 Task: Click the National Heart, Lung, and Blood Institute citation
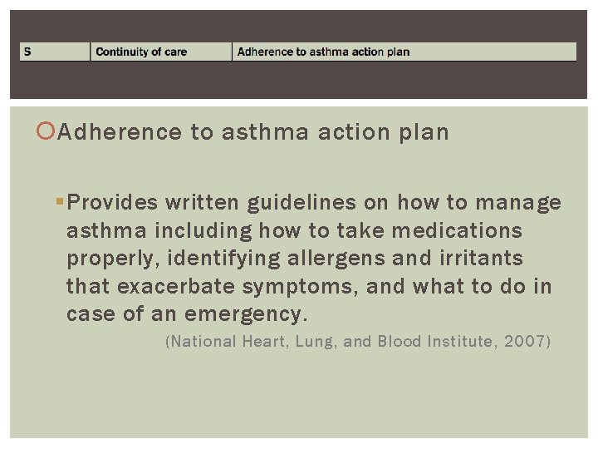[358, 341]
